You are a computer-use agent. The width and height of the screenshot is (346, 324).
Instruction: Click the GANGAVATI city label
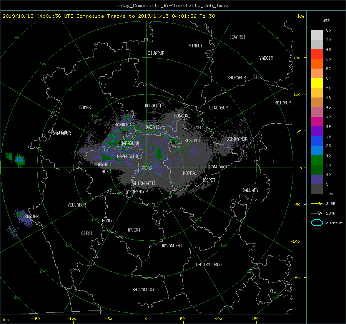[220, 167]
